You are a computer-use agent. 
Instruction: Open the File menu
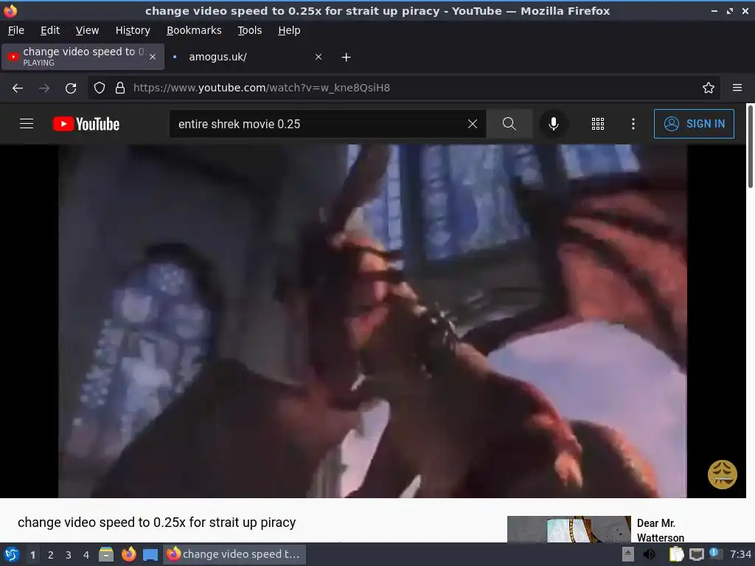click(x=16, y=30)
